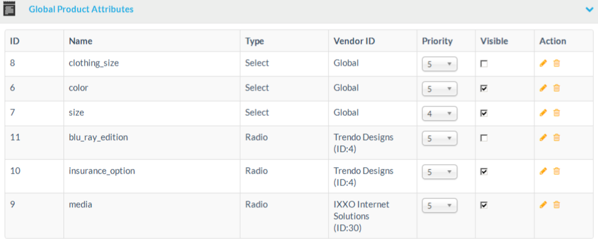598x239 pixels.
Task: Click the pencil icon for color attribute
Action: [543, 88]
